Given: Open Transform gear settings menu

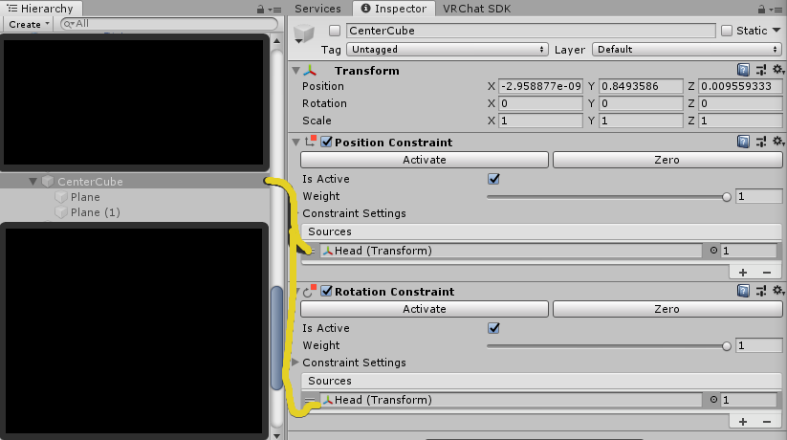Looking at the screenshot, I should click(778, 69).
